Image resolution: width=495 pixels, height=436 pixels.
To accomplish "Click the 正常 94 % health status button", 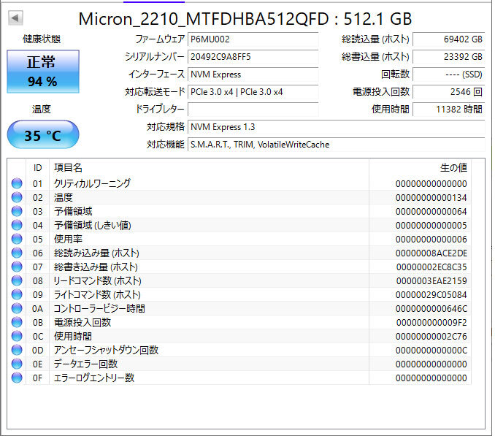I will coord(43,72).
